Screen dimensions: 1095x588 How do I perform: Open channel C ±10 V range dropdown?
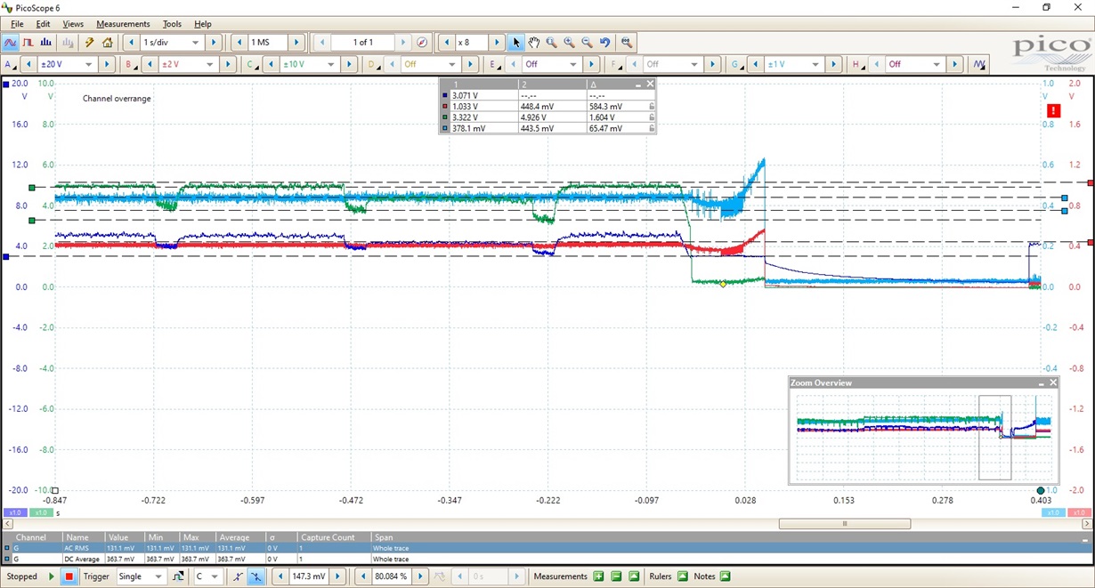[331, 64]
